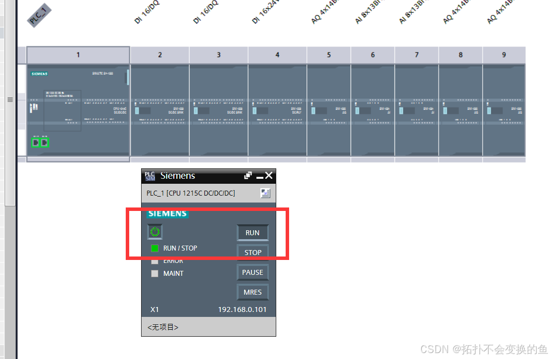Select DI 16x24V module in slot 4
The image size is (550, 359).
point(277,110)
